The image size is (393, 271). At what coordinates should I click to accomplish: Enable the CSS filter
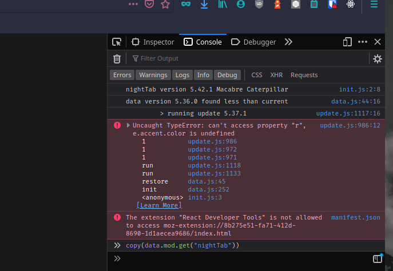257,75
